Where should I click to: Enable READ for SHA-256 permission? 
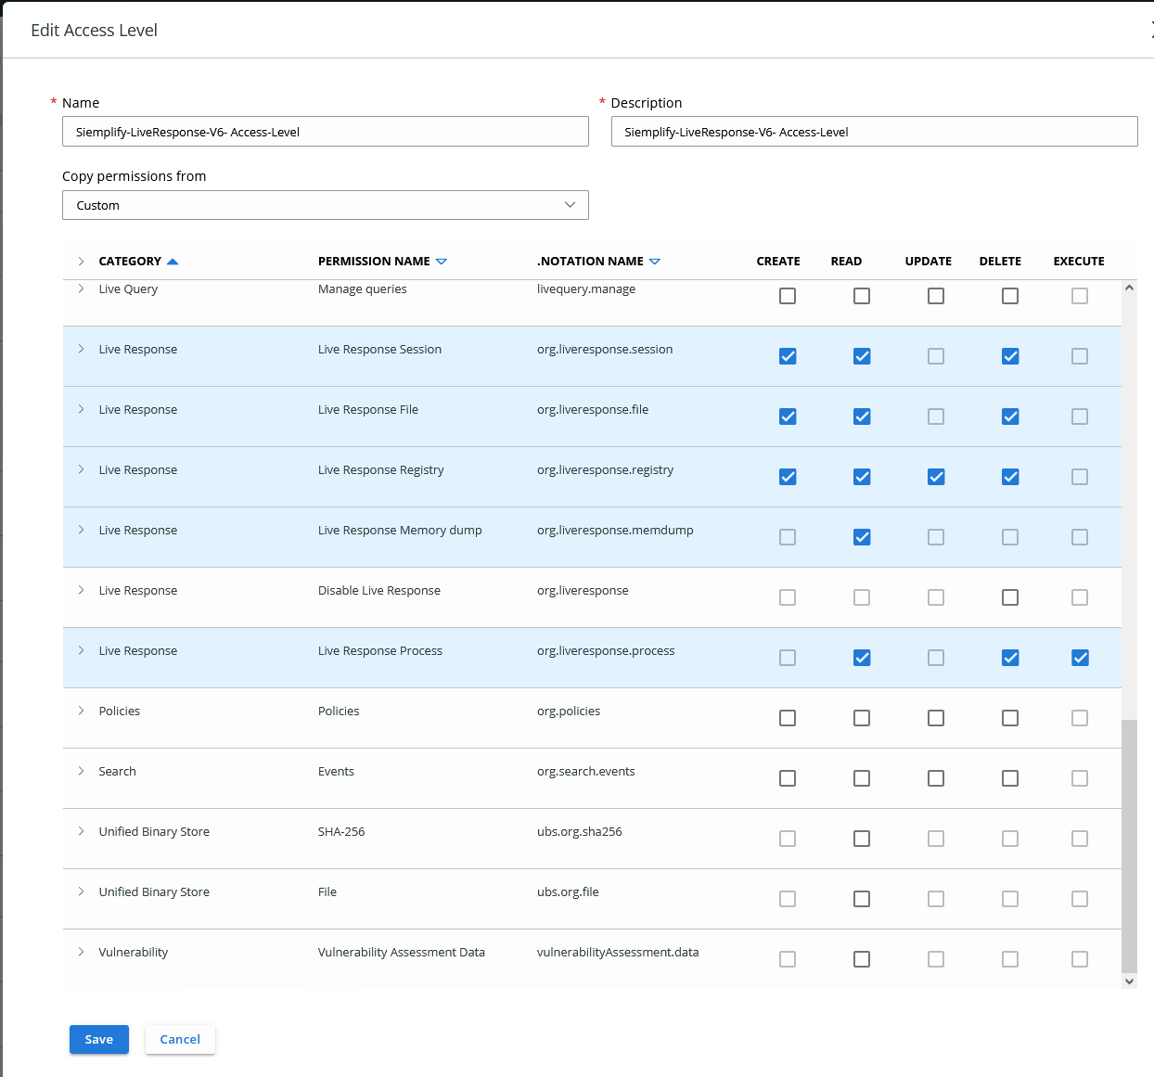click(x=862, y=838)
